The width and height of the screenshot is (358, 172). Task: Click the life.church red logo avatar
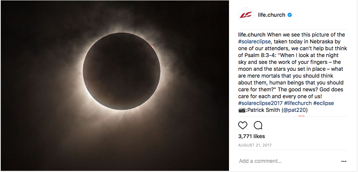246,15
